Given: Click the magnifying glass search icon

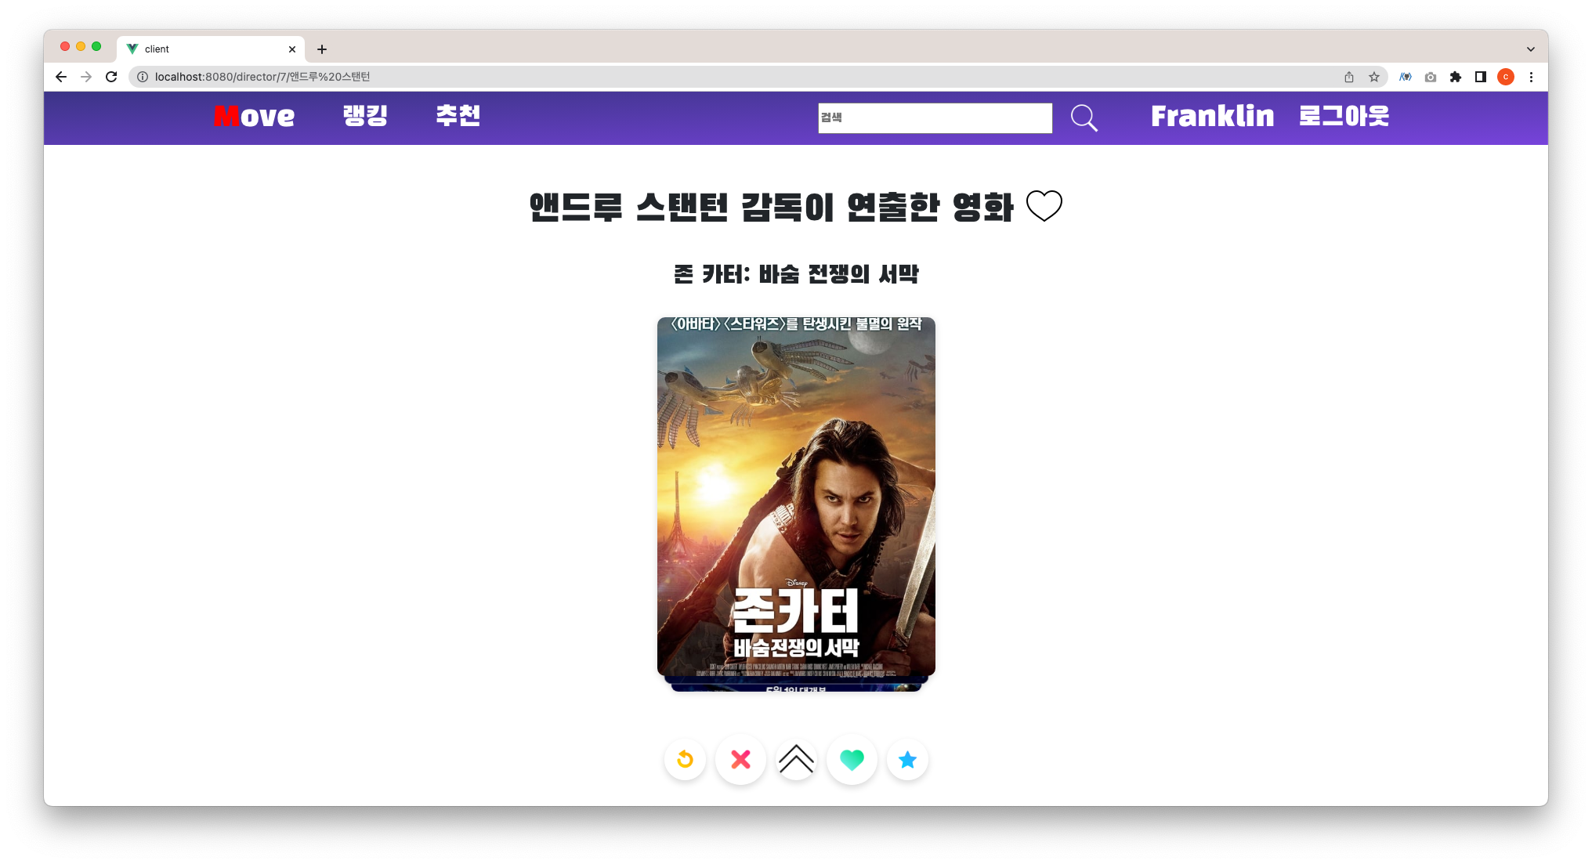Looking at the screenshot, I should (x=1084, y=118).
